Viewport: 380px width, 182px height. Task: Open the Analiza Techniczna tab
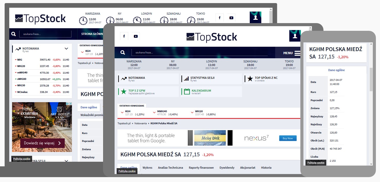[170, 168]
